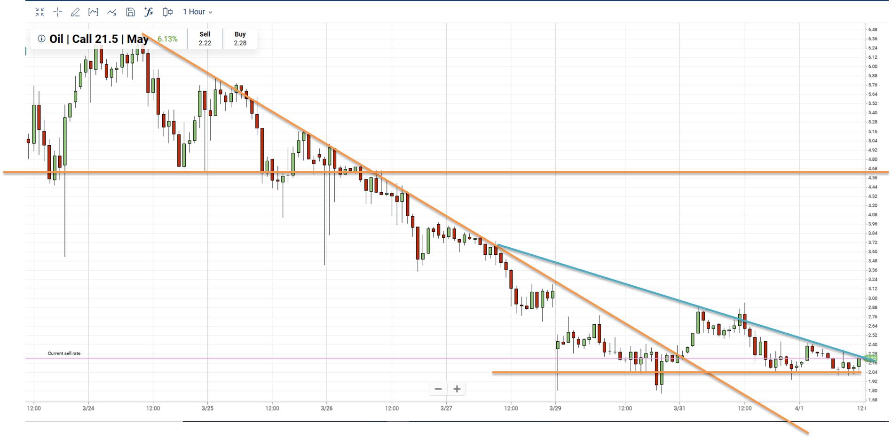The width and height of the screenshot is (892, 439).
Task: Open the candlestick chart type icon
Action: coord(167,13)
